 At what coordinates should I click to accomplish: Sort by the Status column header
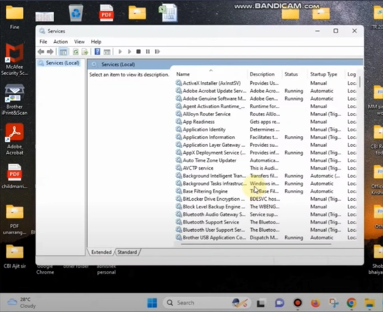291,74
